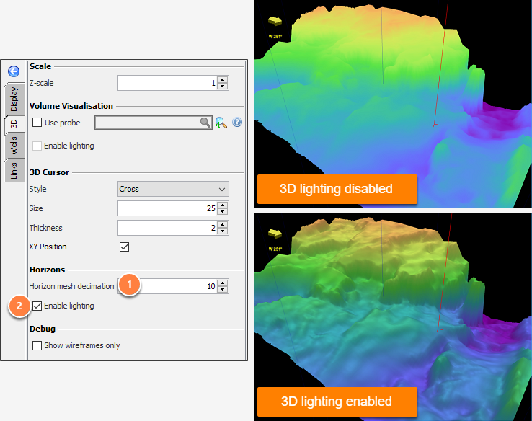This screenshot has width=532, height=421.
Task: Open the Links tab
Action: click(14, 171)
